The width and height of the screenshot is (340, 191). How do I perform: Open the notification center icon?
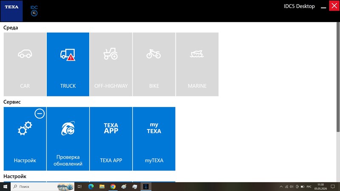click(333, 186)
